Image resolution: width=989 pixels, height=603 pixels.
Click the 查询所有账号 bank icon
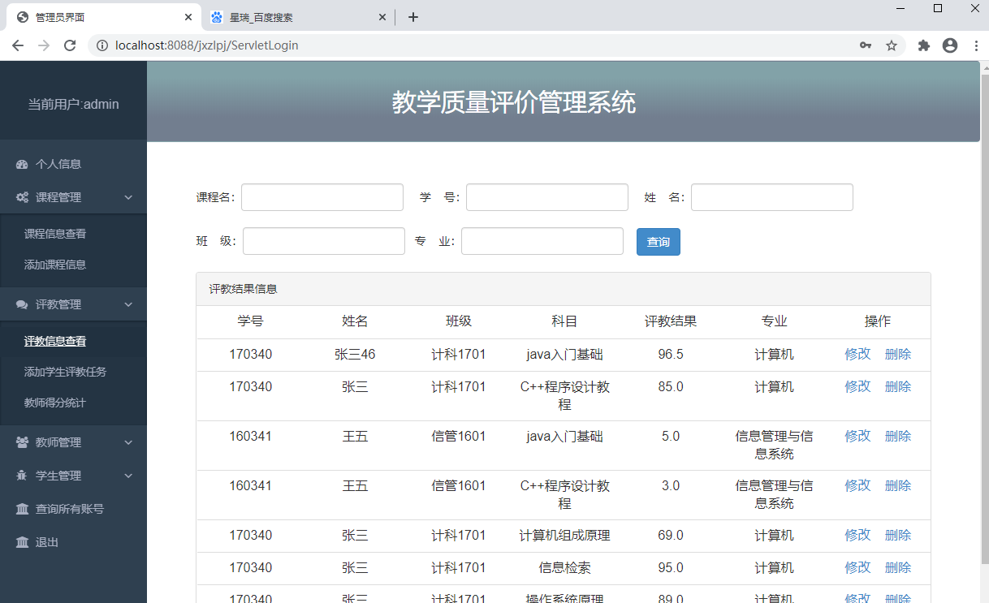22,509
